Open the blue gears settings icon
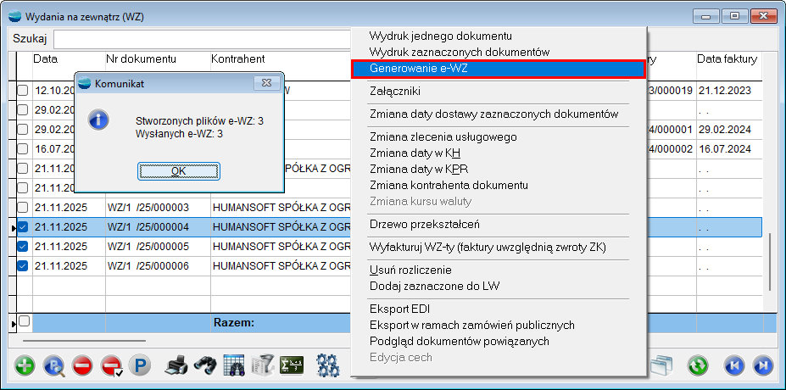The image size is (786, 390). [x=328, y=365]
